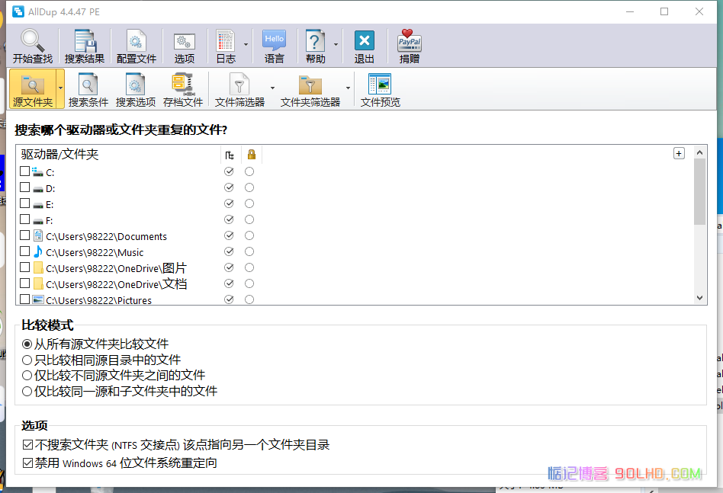The image size is (723, 493).
Task: Click the plus button to add folder
Action: pyautogui.click(x=679, y=153)
